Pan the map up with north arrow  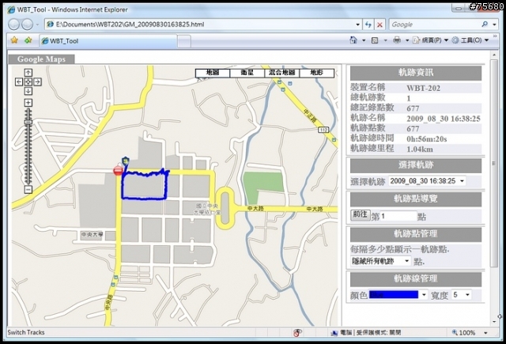28,73
